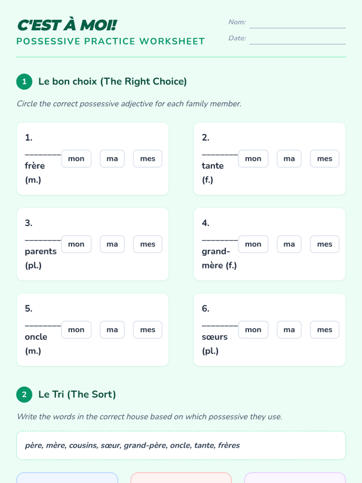Select 'ma' for grand-mère in question 4

click(x=289, y=244)
